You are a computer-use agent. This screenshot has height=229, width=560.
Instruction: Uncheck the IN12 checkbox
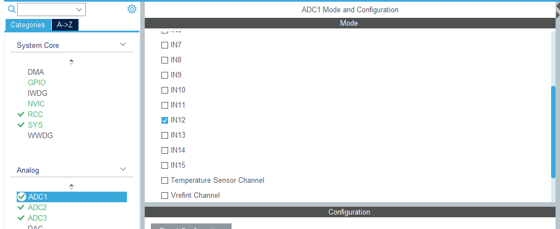click(164, 120)
